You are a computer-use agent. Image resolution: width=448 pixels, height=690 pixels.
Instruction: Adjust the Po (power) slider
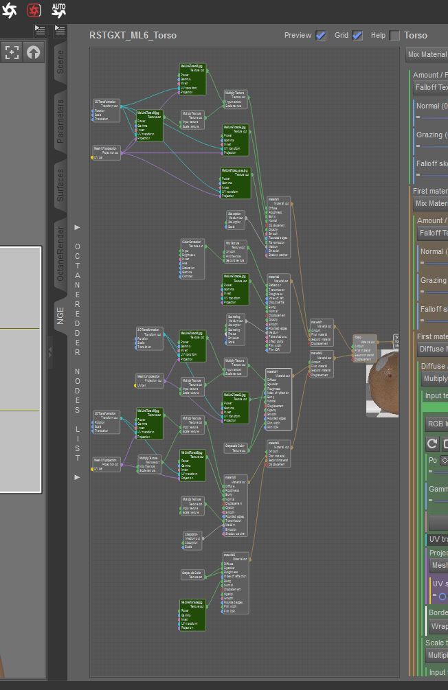pos(438,472)
